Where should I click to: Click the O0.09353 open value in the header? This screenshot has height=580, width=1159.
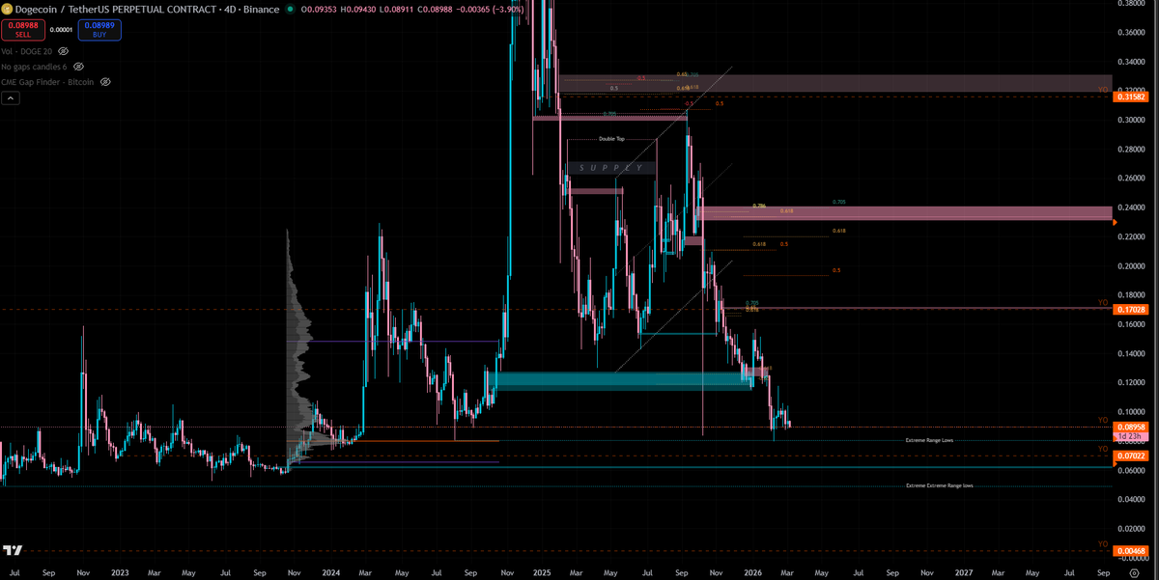[319, 10]
